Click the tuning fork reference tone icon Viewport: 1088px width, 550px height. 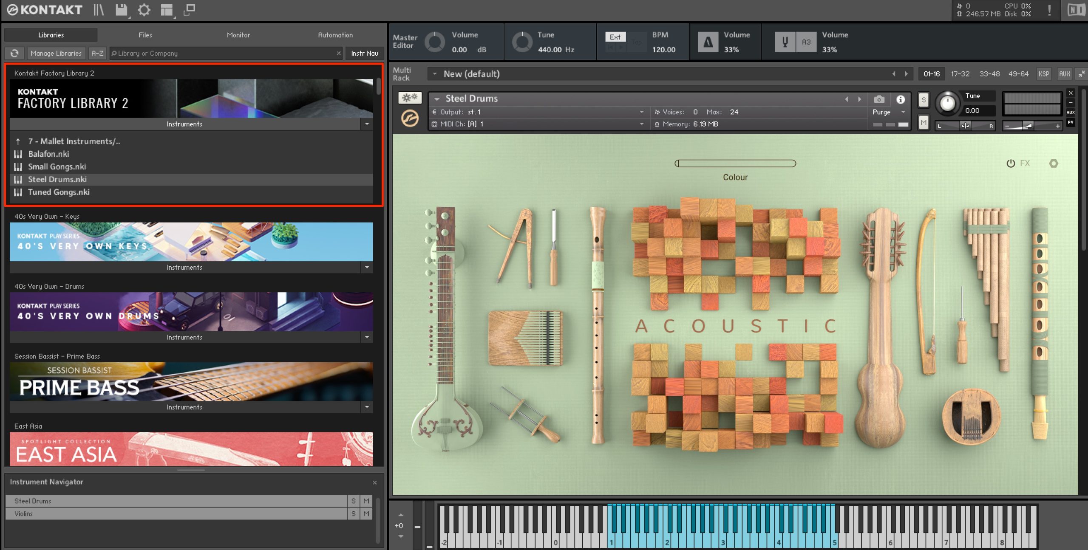pos(785,42)
